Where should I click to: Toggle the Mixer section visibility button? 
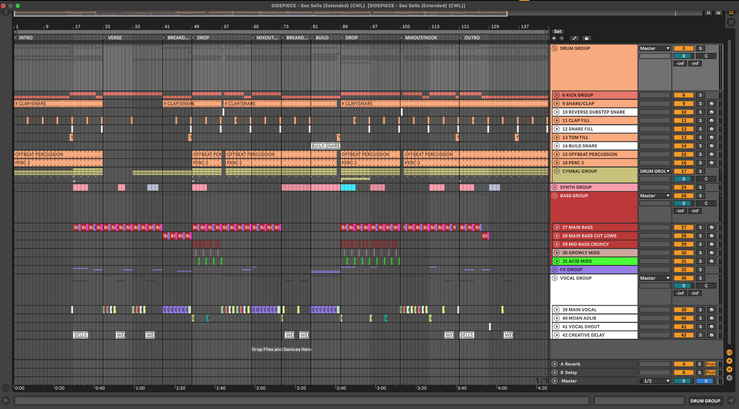[729, 369]
